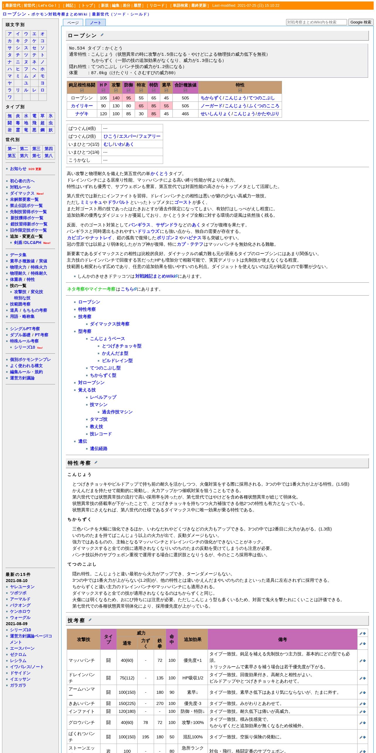Sort table by 特攻 column icon
This screenshot has width=376, height=753.
point(141,90)
